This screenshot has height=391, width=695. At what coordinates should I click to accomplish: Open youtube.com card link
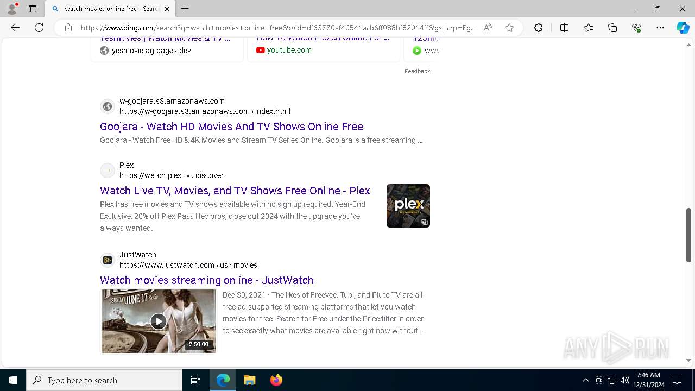289,50
